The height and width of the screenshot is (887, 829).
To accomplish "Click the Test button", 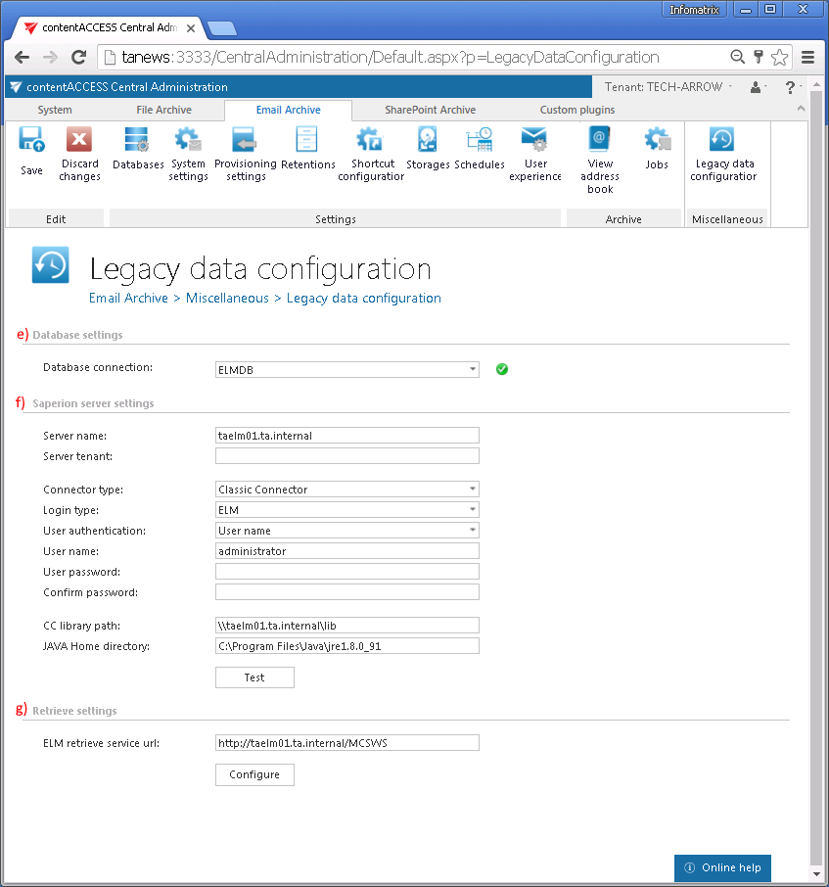I will coord(254,677).
